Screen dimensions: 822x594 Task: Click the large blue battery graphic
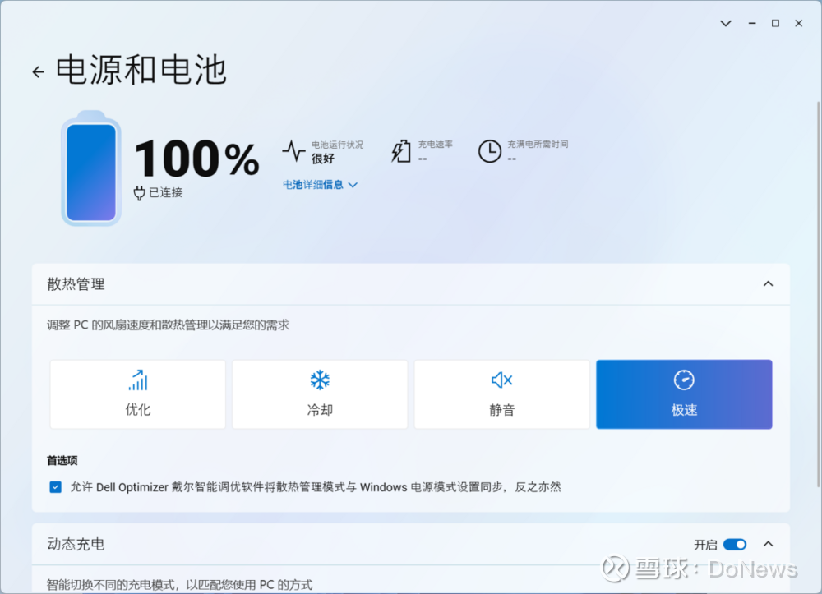pyautogui.click(x=91, y=168)
